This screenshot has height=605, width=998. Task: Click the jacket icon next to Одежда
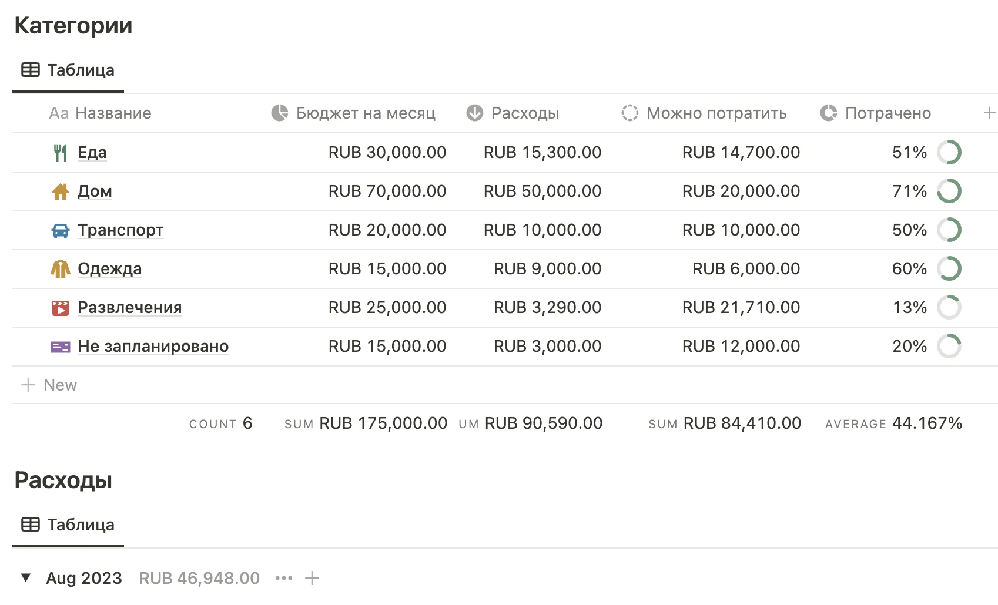click(x=60, y=269)
